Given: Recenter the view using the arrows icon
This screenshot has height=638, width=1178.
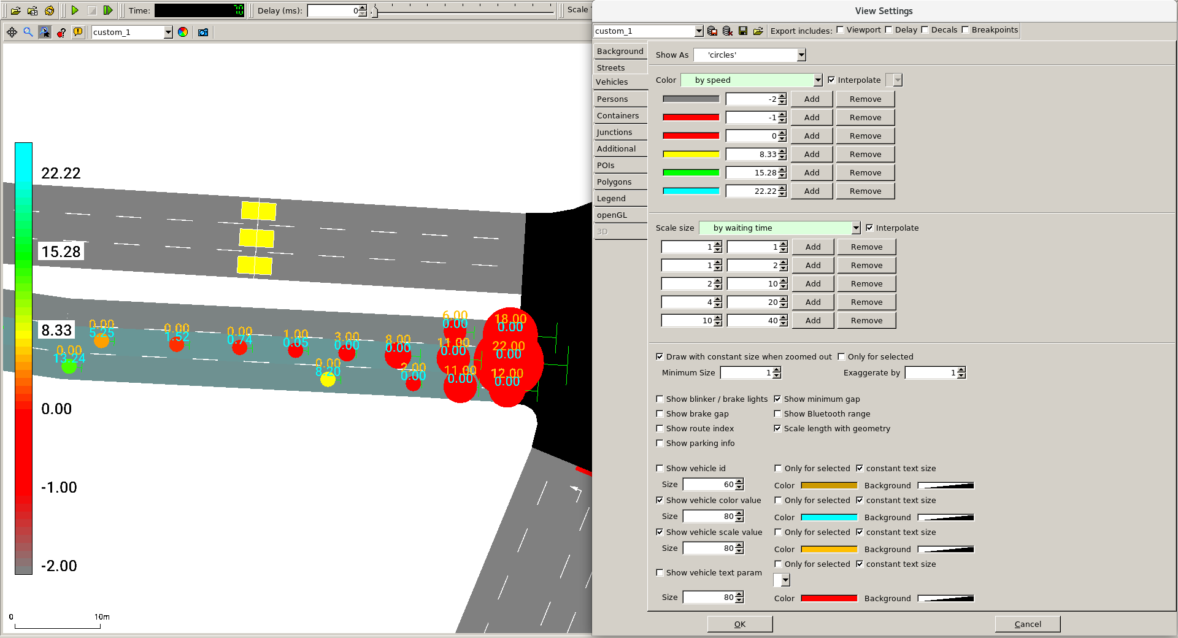Looking at the screenshot, I should pyautogui.click(x=12, y=32).
